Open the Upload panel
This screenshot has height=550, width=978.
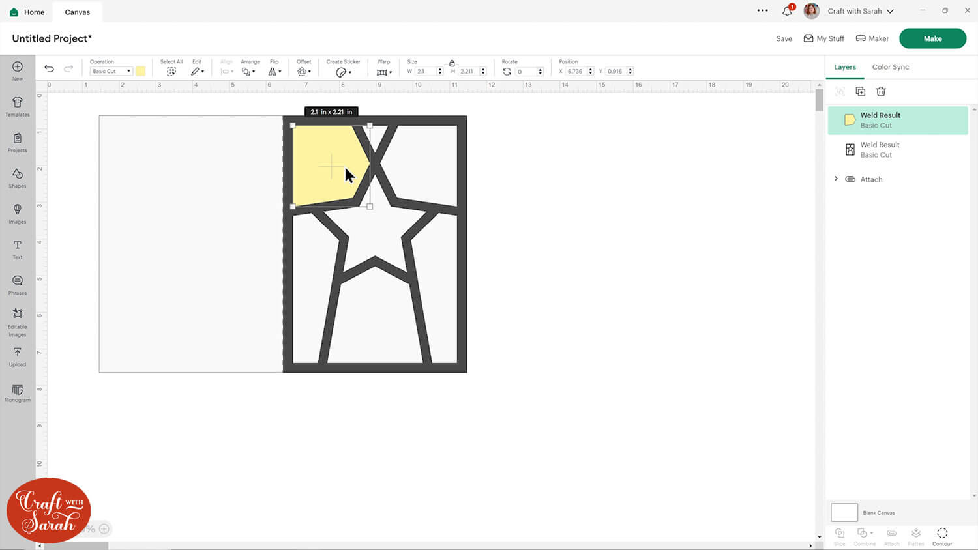(x=18, y=356)
